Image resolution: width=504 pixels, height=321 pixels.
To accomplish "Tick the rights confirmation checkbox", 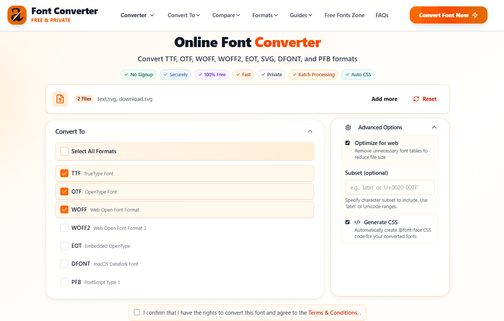I will point(137,312).
